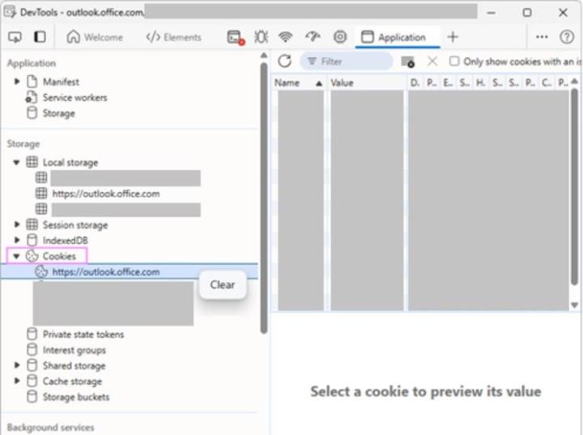Click the sidebar scroll up arrow
Screen dimensions: 583x435
coord(264,55)
